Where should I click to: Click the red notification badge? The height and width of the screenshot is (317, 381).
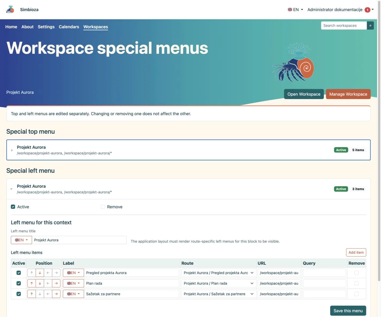[x=368, y=10]
